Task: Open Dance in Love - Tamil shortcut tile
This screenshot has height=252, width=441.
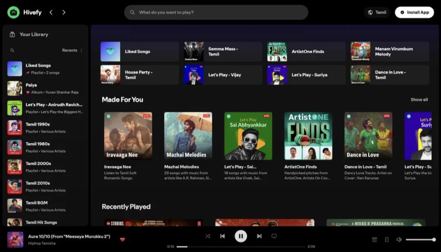Action: (x=390, y=75)
